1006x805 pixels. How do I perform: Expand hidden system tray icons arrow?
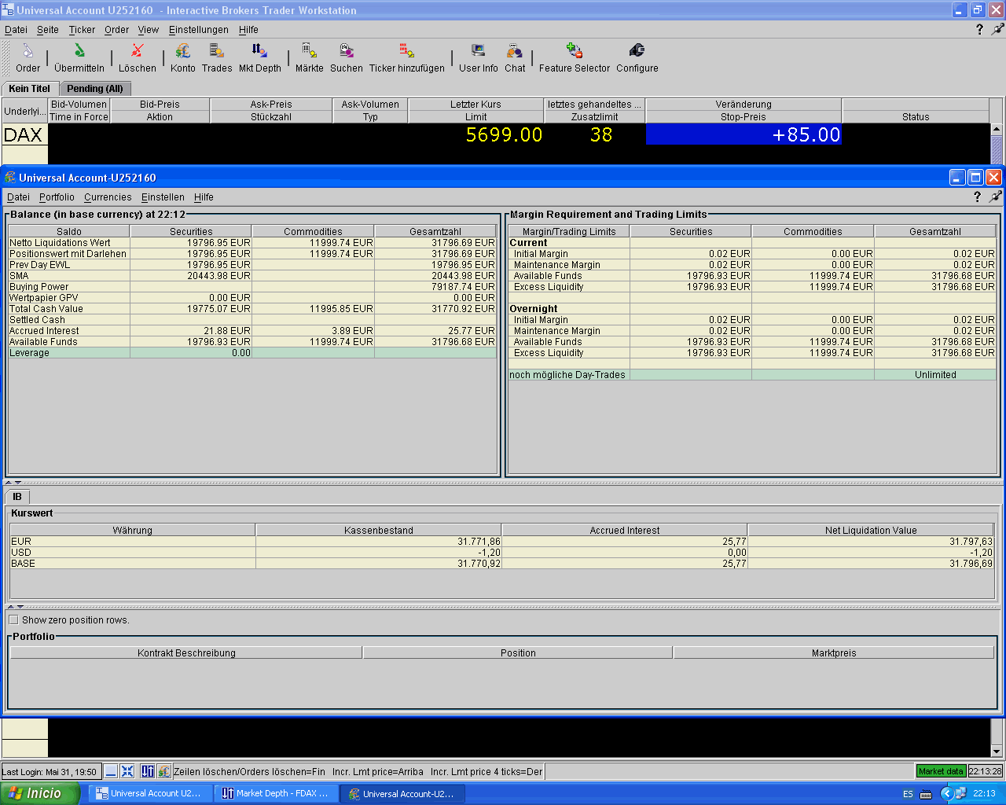point(946,793)
